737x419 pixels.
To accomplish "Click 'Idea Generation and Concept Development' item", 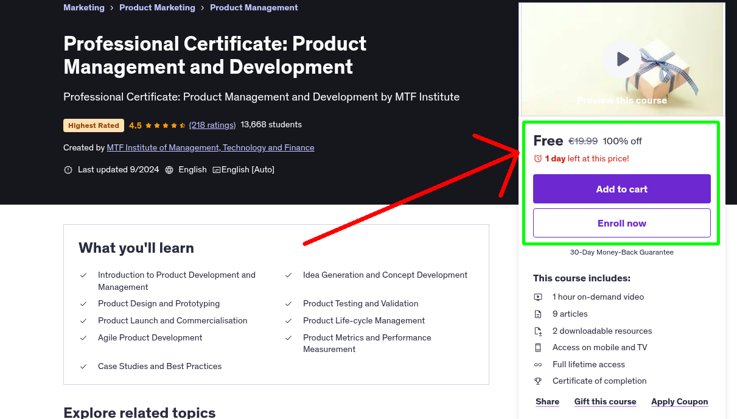I will [385, 275].
